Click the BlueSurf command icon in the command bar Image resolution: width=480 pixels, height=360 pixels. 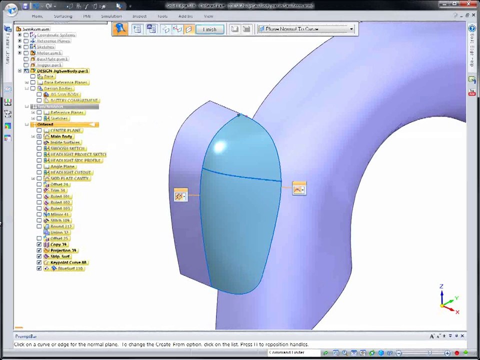coord(120,29)
